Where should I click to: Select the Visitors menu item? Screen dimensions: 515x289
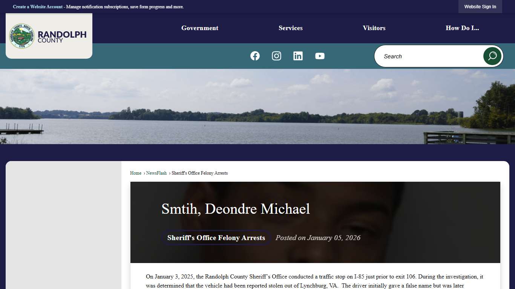pos(374,28)
